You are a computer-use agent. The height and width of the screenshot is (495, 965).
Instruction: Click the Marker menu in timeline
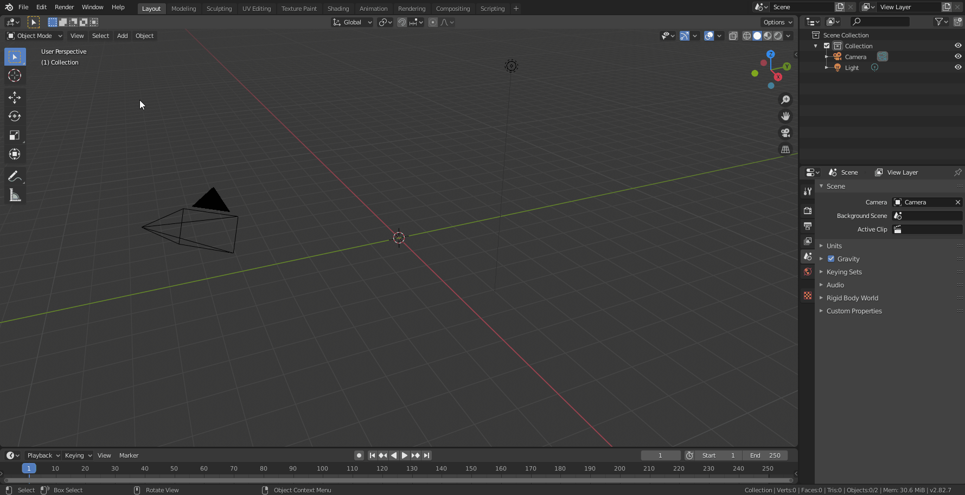129,455
